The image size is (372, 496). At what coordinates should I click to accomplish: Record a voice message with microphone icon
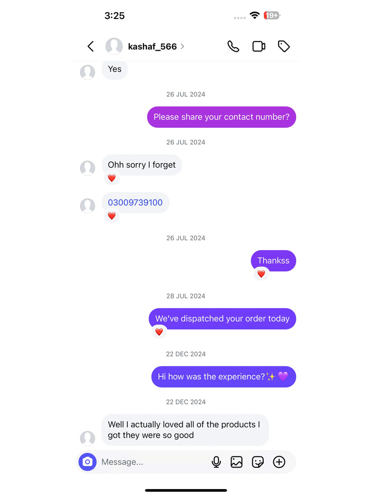216,462
